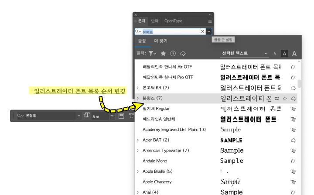
Task: Click cloud icon on Acier BAT row
Action: [293, 140]
